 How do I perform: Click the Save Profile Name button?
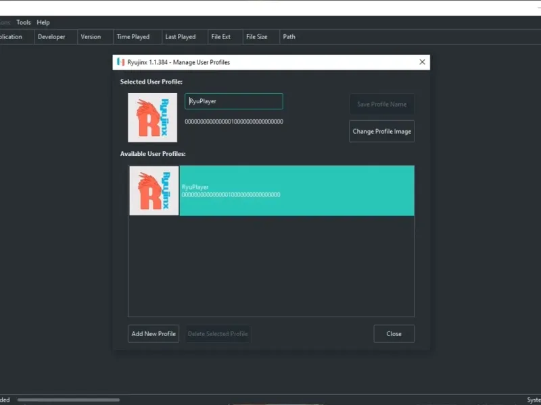[381, 104]
